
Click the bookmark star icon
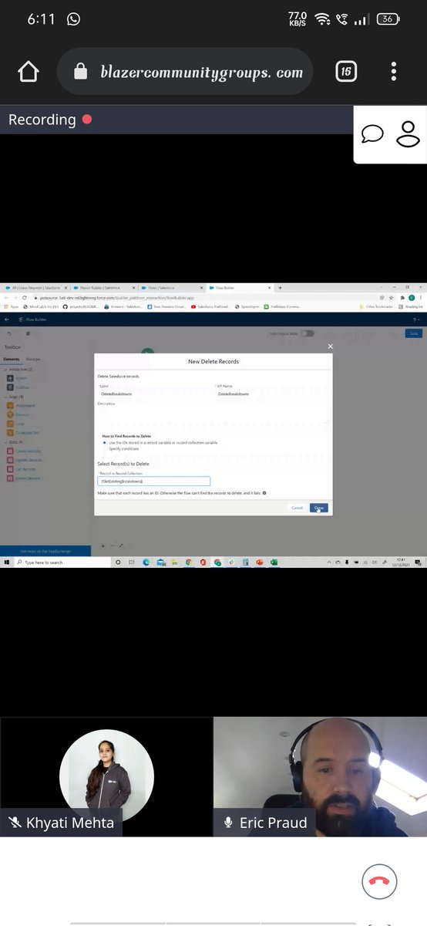391,298
